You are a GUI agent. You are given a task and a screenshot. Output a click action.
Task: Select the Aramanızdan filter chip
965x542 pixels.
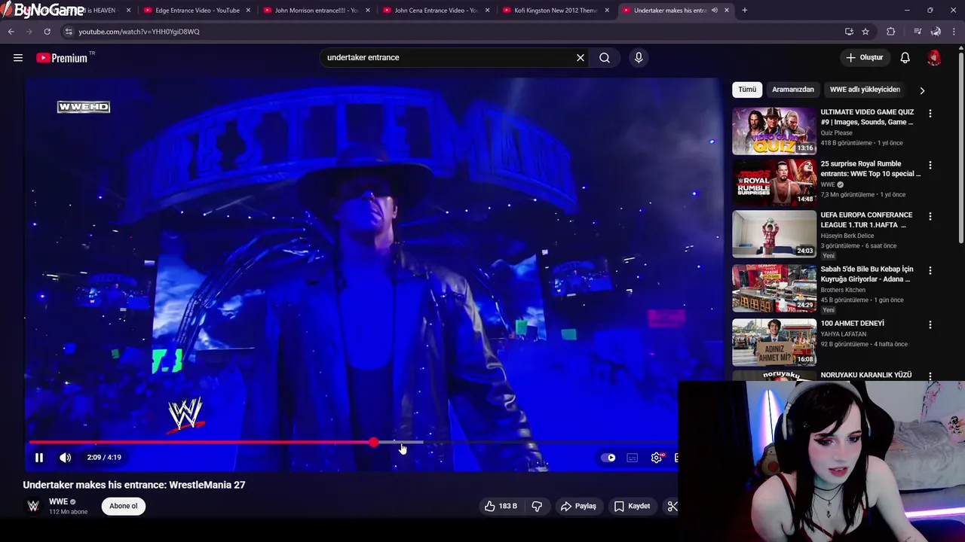(793, 90)
